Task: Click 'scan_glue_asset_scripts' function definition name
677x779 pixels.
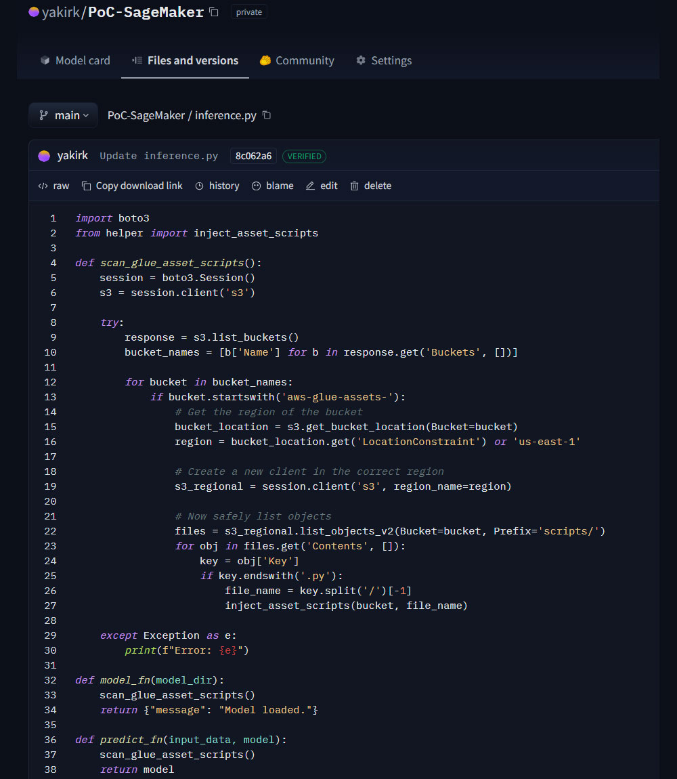Action: click(x=172, y=263)
